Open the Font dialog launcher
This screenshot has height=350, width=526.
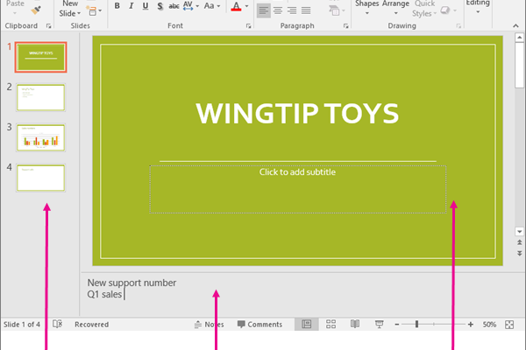click(x=249, y=25)
